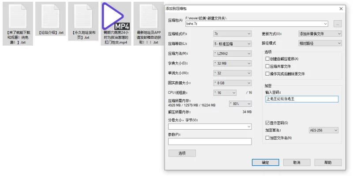Select the 【论坛介绍】.txt file icon

(x=50, y=19)
